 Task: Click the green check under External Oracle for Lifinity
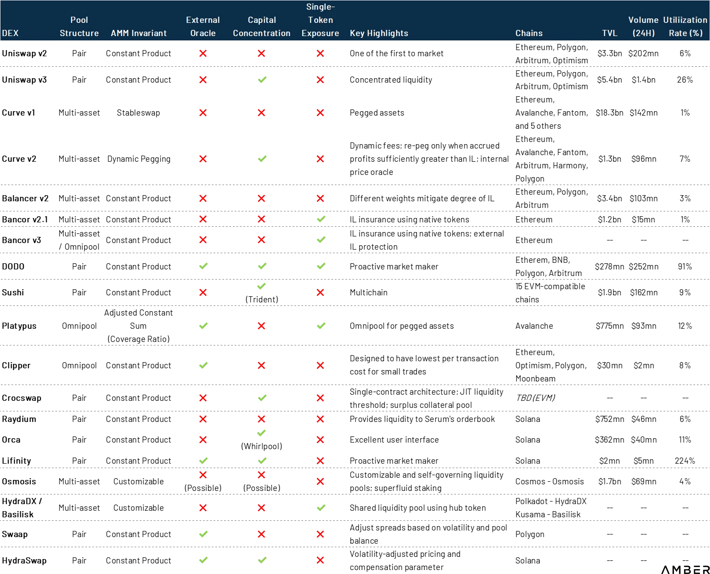coord(203,461)
